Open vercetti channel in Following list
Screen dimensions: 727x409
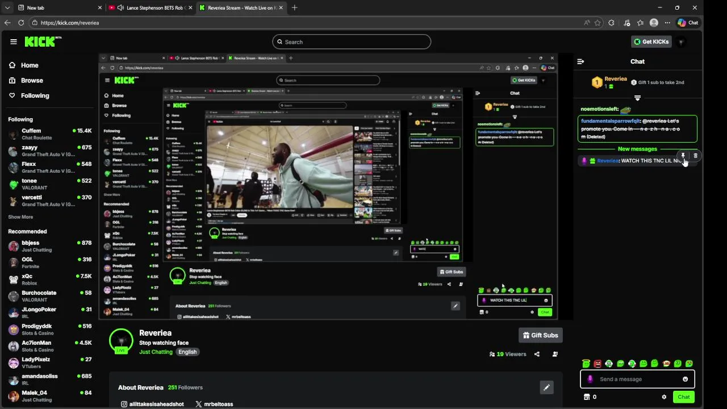[50, 201]
